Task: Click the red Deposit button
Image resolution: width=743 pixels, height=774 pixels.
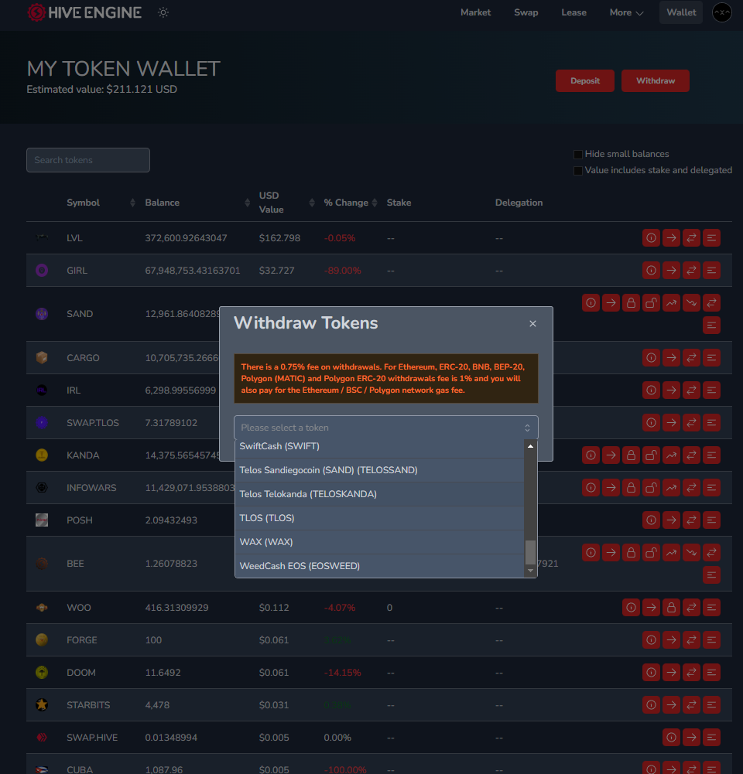Action: [x=585, y=81]
